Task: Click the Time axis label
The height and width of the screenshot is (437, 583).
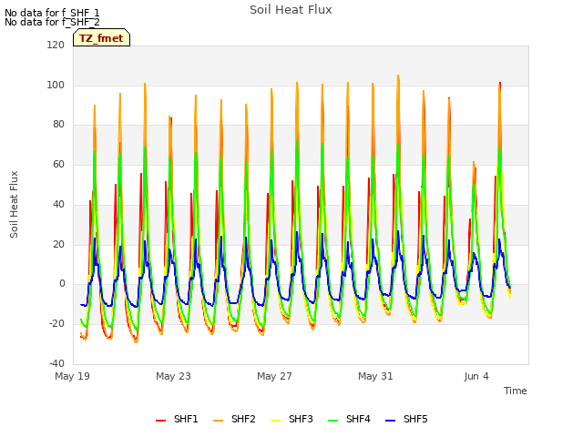Action: [x=516, y=391]
